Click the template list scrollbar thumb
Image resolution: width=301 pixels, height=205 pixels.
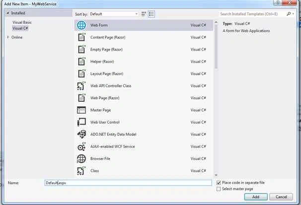coord(216,47)
